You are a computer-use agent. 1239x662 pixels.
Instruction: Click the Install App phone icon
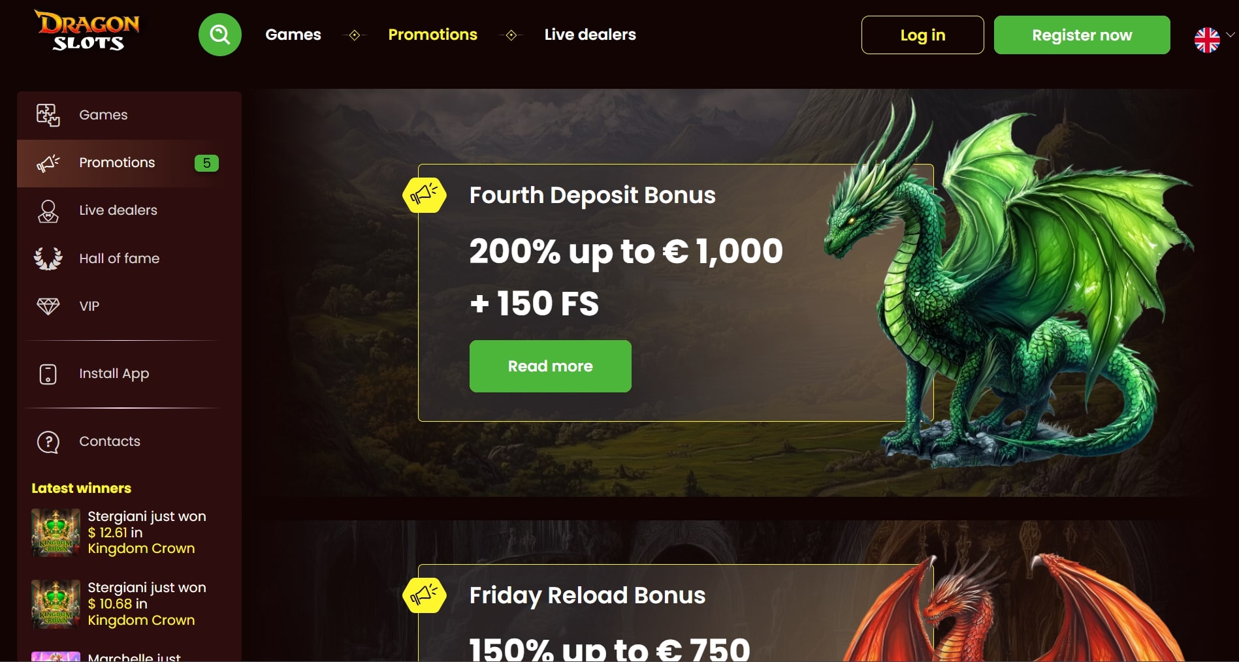click(48, 374)
